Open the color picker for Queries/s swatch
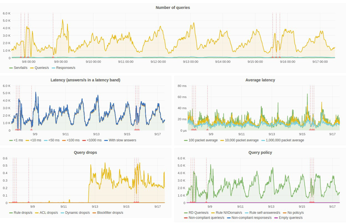 click(x=32, y=68)
